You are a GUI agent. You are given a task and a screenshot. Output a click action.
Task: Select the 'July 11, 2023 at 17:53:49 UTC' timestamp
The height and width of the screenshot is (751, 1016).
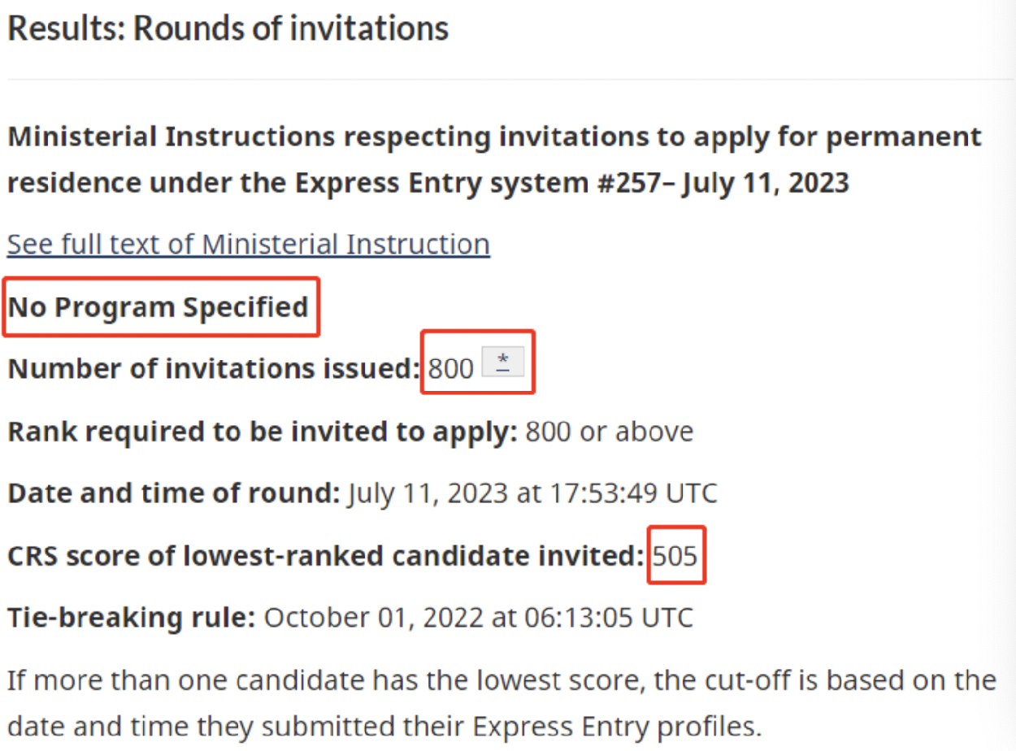point(532,493)
